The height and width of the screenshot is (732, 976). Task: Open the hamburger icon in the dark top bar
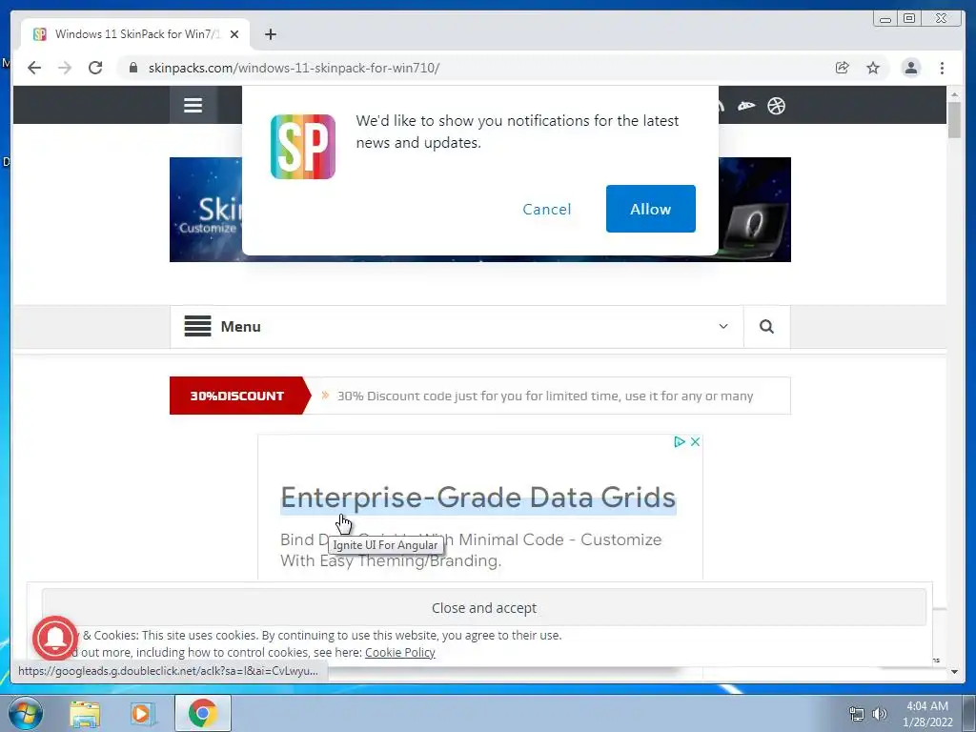pyautogui.click(x=193, y=105)
